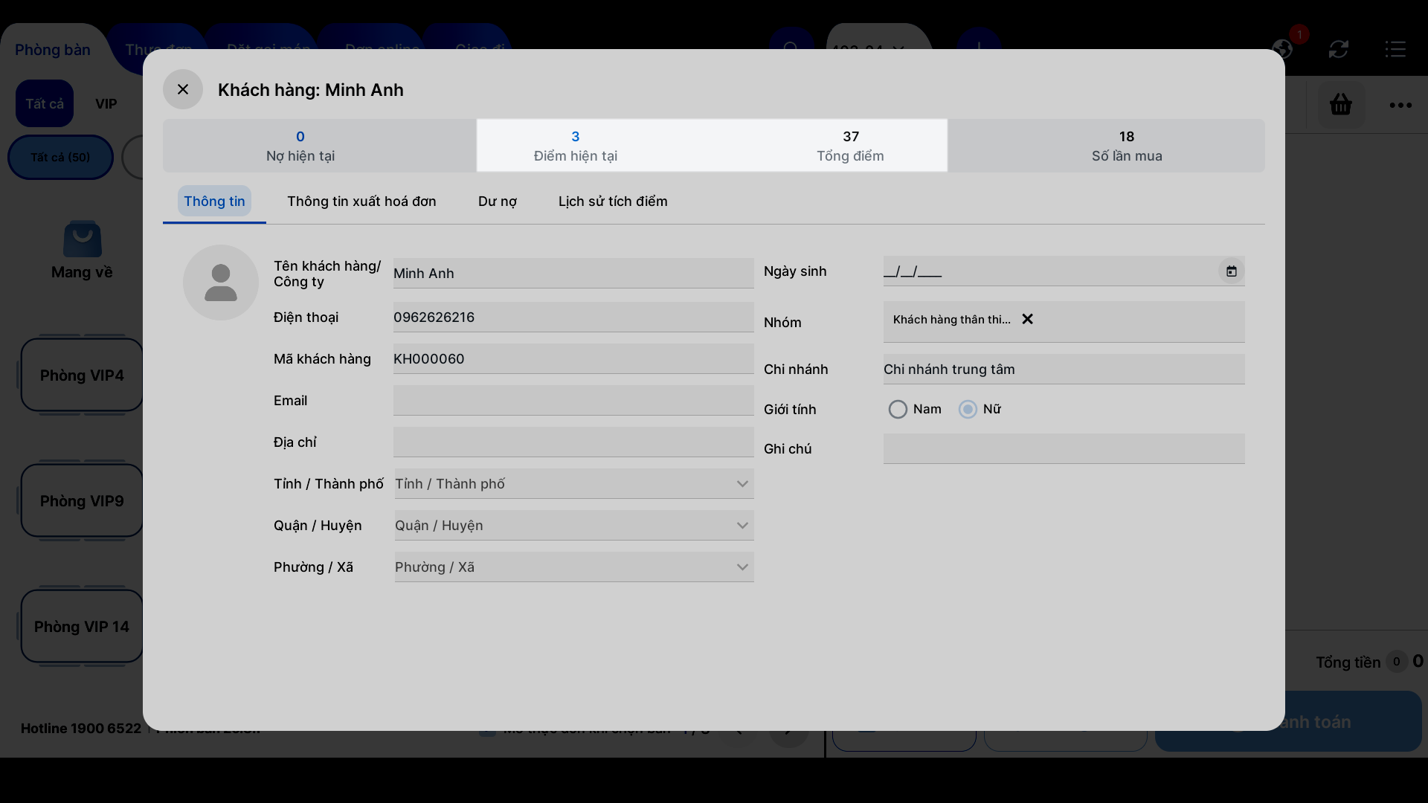Image resolution: width=1428 pixels, height=803 pixels.
Task: Select the VIP area filter
Action: coord(106,104)
